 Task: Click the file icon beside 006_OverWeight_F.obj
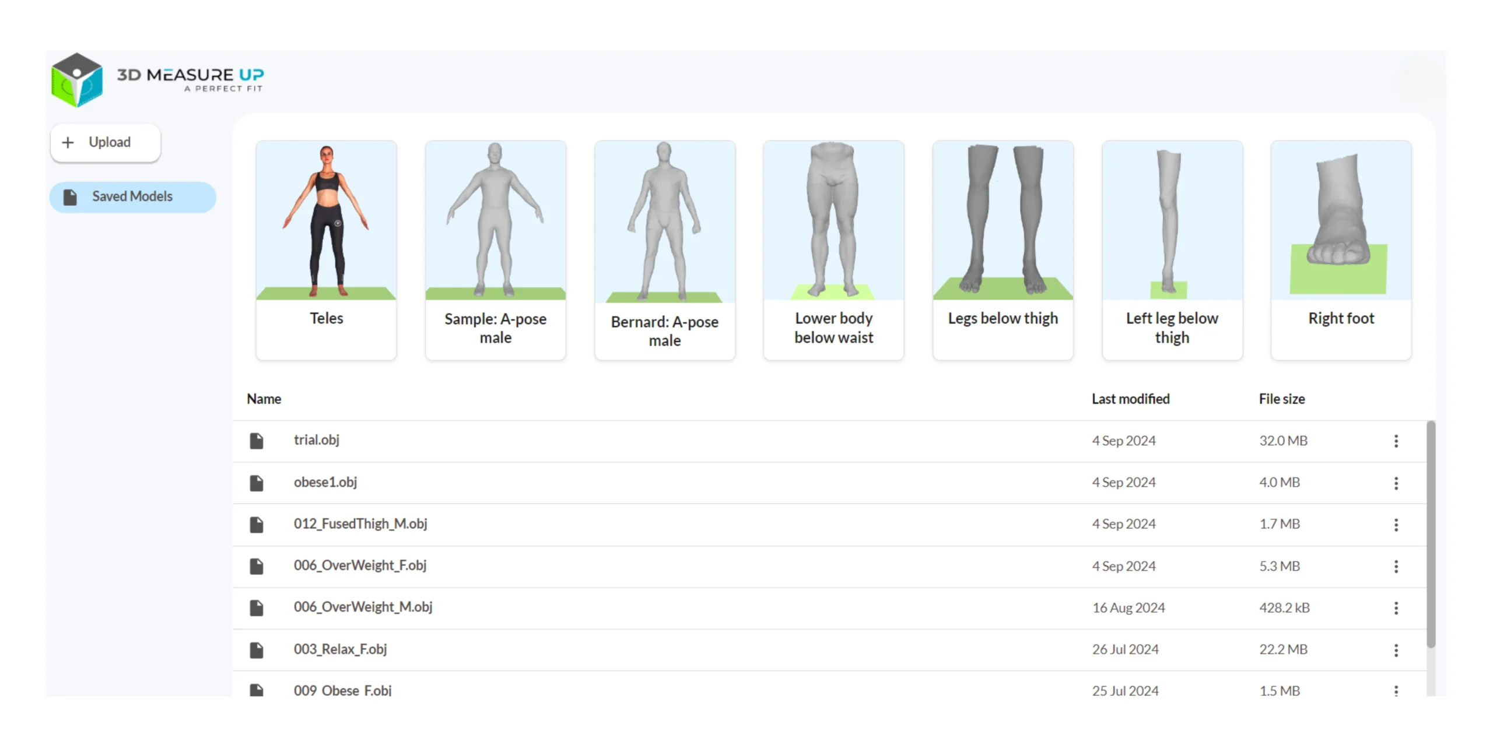coord(257,566)
